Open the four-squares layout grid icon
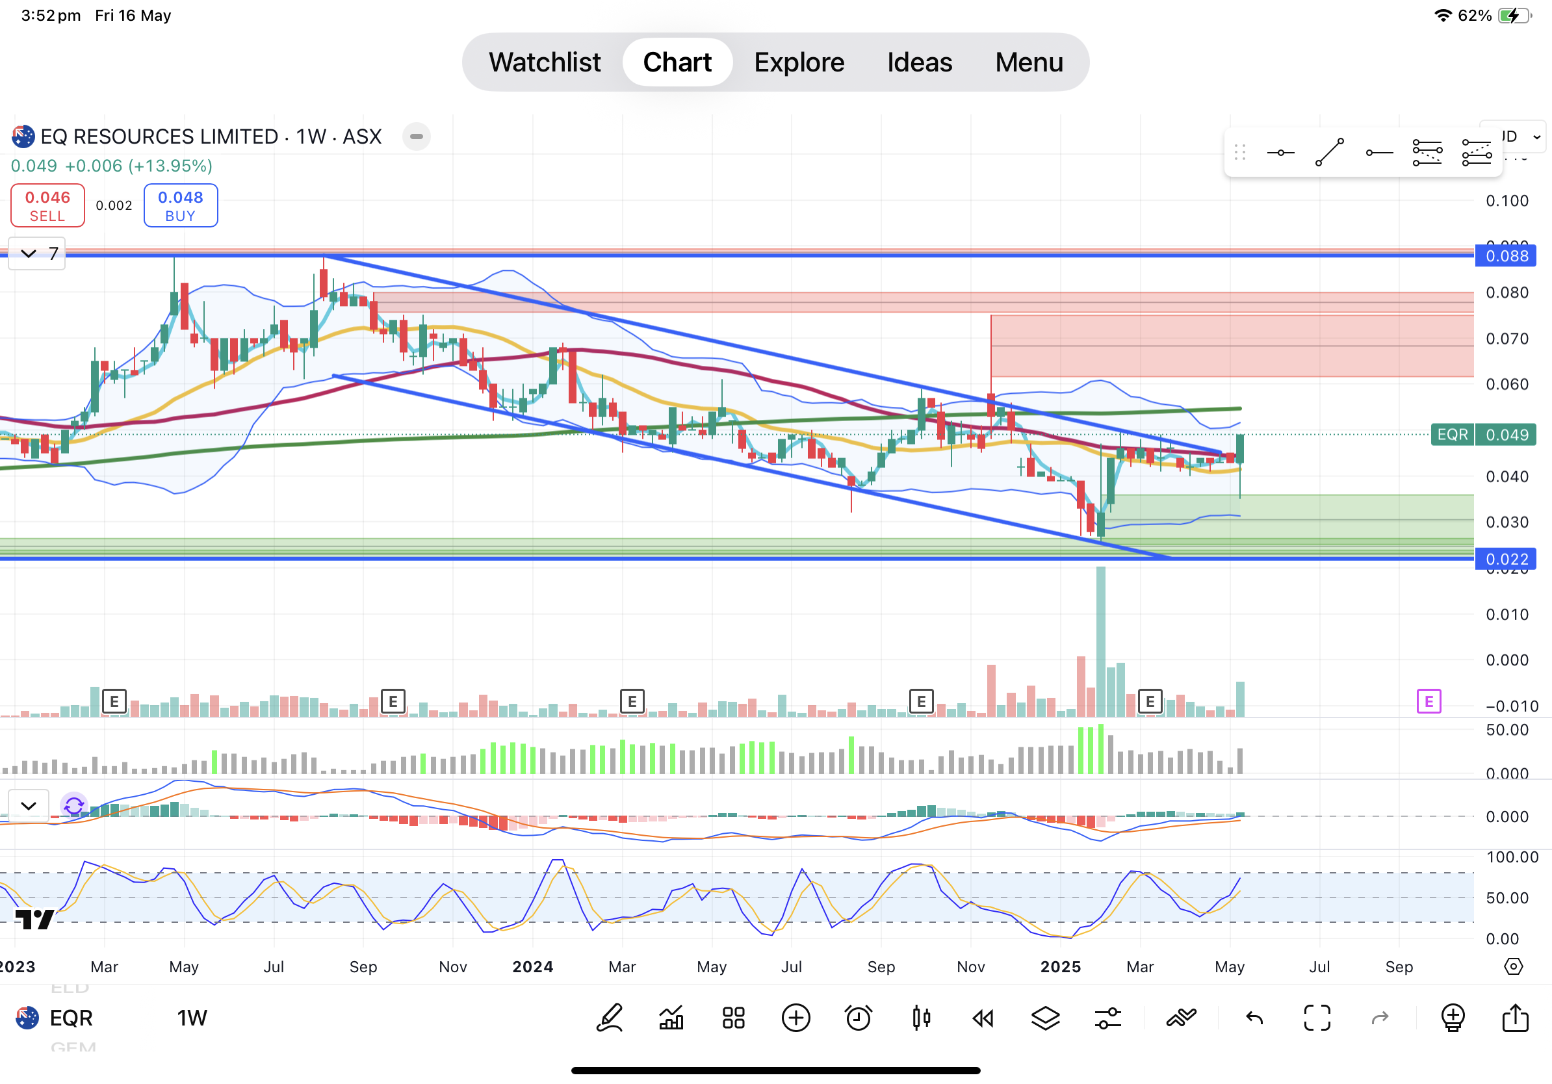This screenshot has width=1552, height=1084. pos(733,1018)
